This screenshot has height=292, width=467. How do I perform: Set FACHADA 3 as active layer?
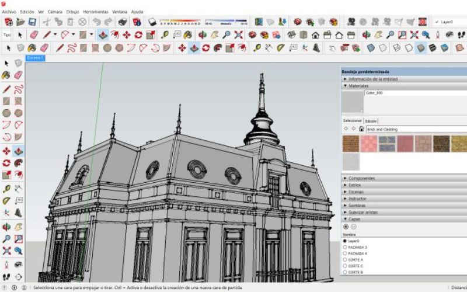tap(345, 247)
